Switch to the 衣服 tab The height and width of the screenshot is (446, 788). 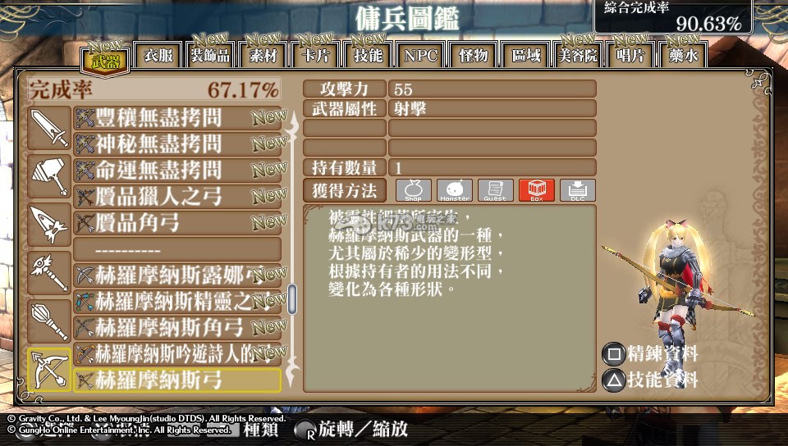158,55
